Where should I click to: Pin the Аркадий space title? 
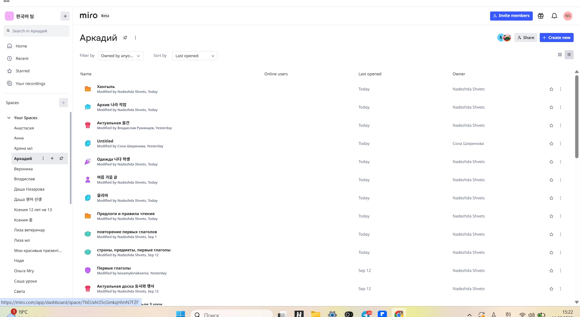(x=125, y=38)
